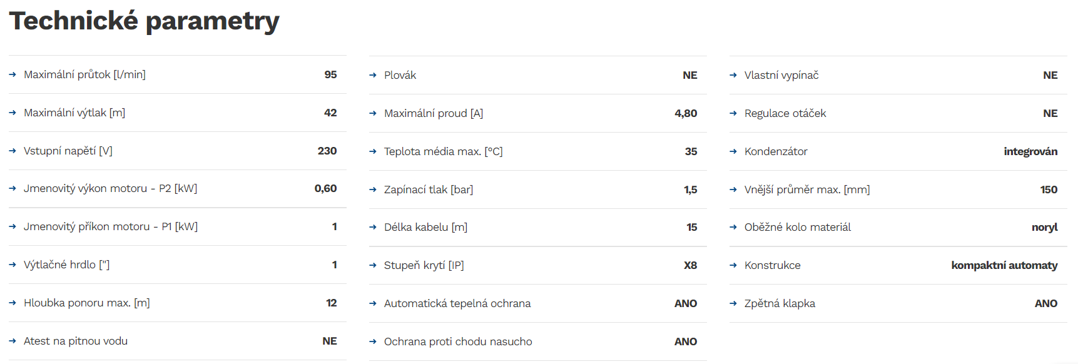
Task: Click the arrow icon beside Atest na pitnou vodu
Action: (x=13, y=341)
